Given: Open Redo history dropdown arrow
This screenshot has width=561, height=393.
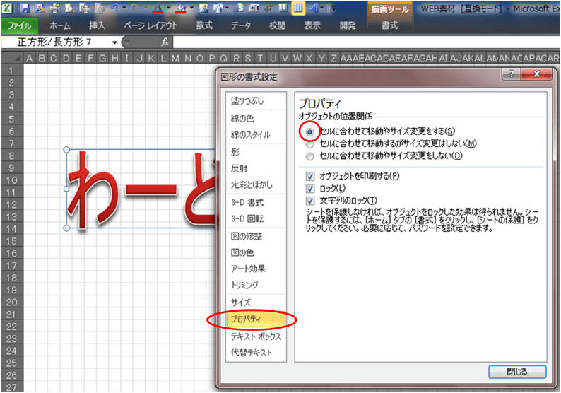Looking at the screenshot, I should (x=146, y=8).
